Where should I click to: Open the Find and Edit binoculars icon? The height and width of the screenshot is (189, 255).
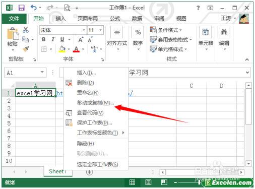click(224, 32)
